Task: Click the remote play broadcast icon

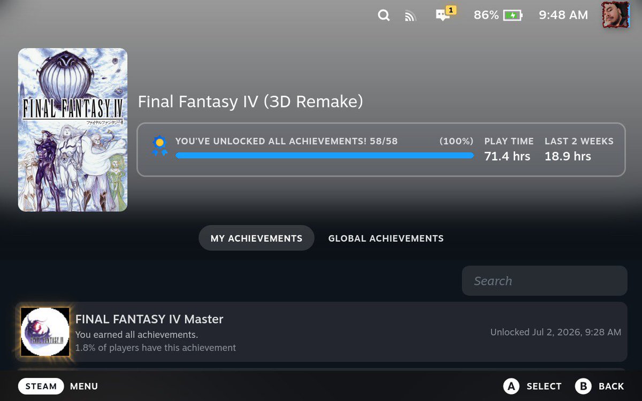Action: [x=410, y=16]
